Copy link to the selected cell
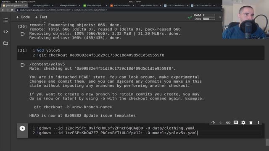Screen dimensions: 269x151 [x=228, y=122]
